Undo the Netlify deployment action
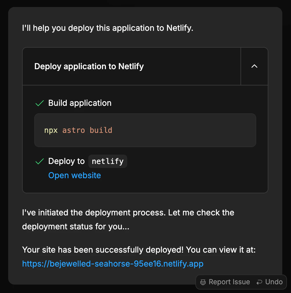The image size is (291, 293). (x=273, y=282)
